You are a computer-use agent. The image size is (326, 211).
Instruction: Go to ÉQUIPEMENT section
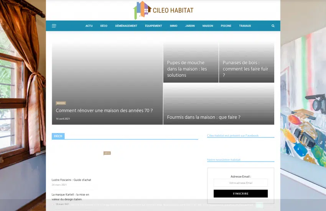tap(153, 26)
